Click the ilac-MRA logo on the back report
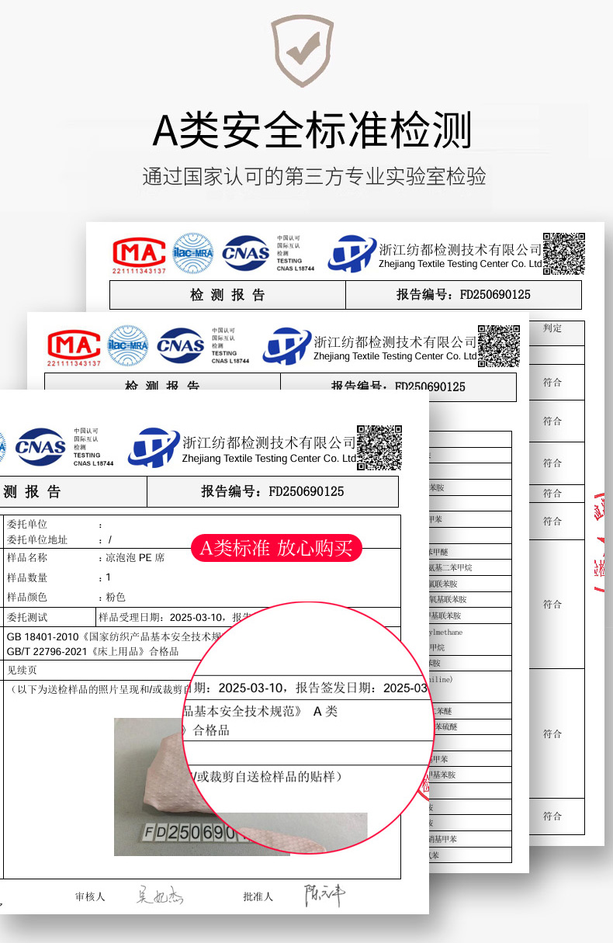 coord(192,252)
